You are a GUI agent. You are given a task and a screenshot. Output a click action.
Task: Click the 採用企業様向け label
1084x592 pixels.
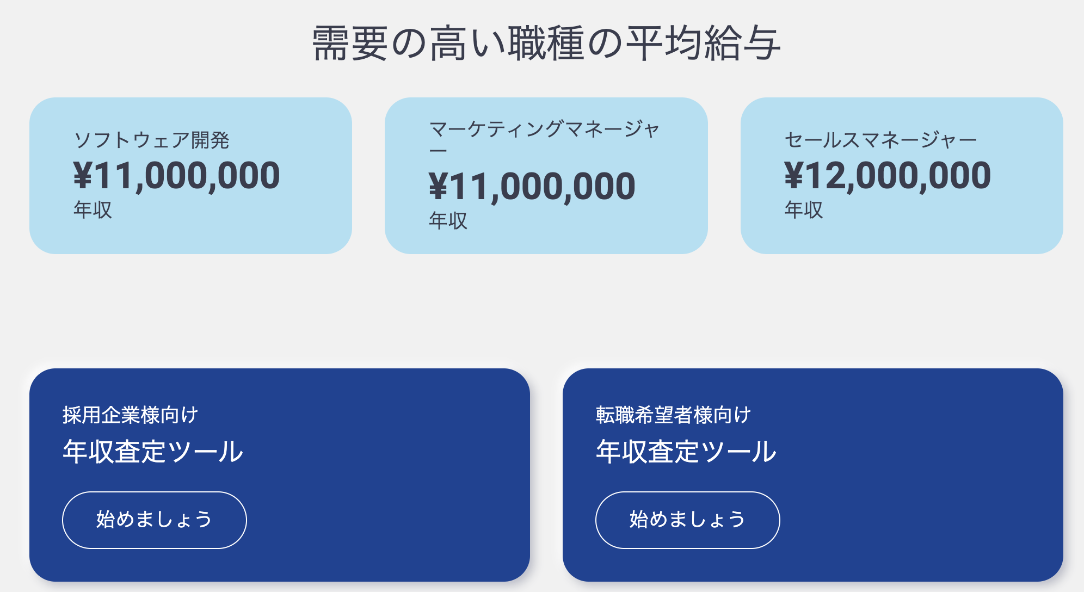(x=130, y=415)
